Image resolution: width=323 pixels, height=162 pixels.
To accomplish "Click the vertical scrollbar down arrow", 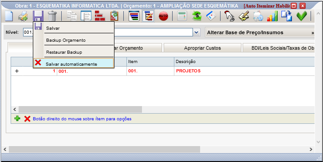I will pos(318,142).
